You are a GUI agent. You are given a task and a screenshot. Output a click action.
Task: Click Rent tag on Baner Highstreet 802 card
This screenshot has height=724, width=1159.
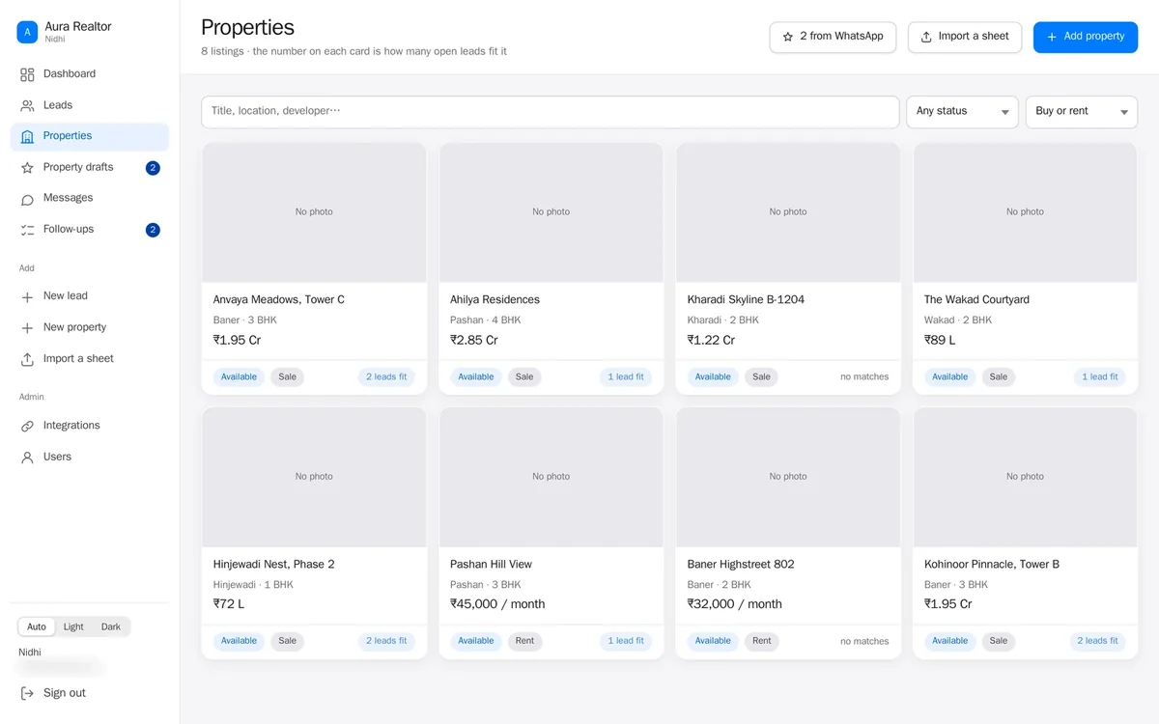tap(762, 641)
